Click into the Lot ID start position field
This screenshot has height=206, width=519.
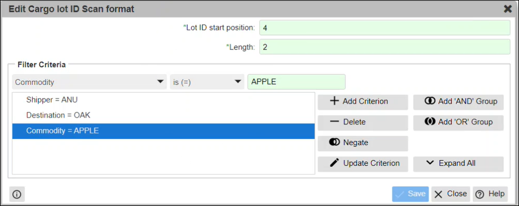pos(385,28)
